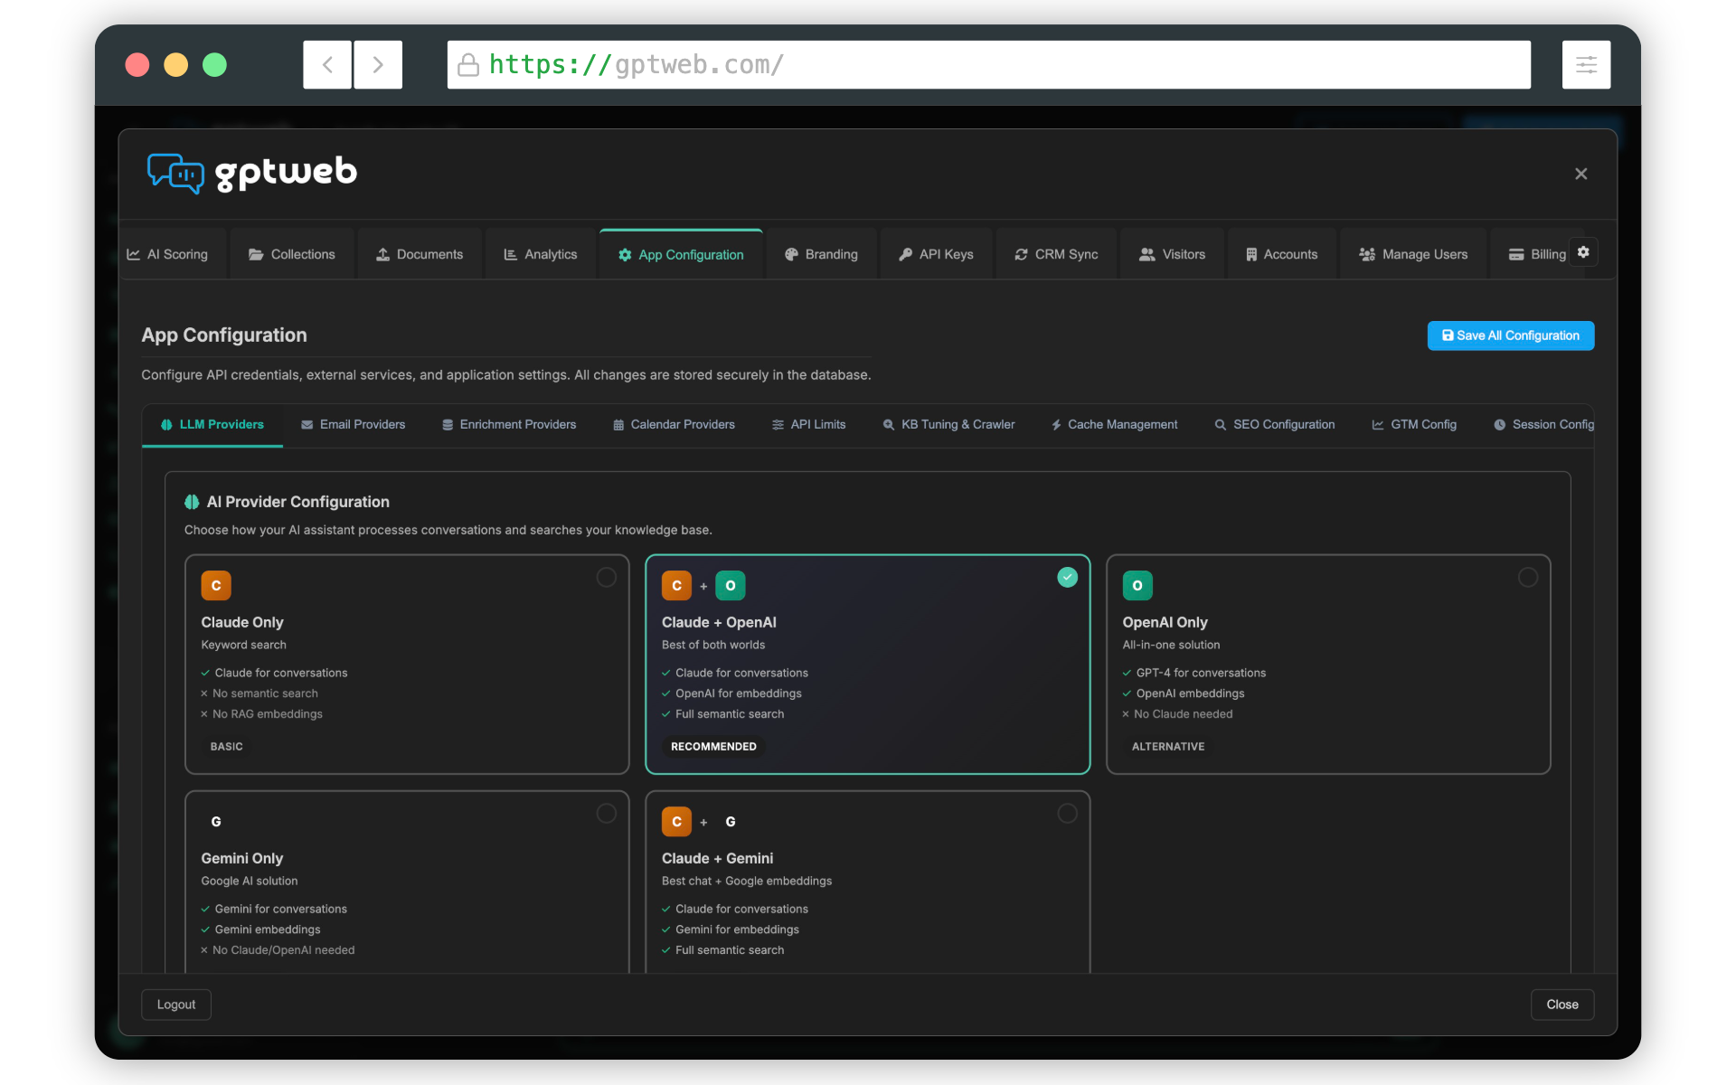This screenshot has width=1736, height=1085.
Task: Click the "All-in-one solution" subtitle
Action: [1171, 645]
